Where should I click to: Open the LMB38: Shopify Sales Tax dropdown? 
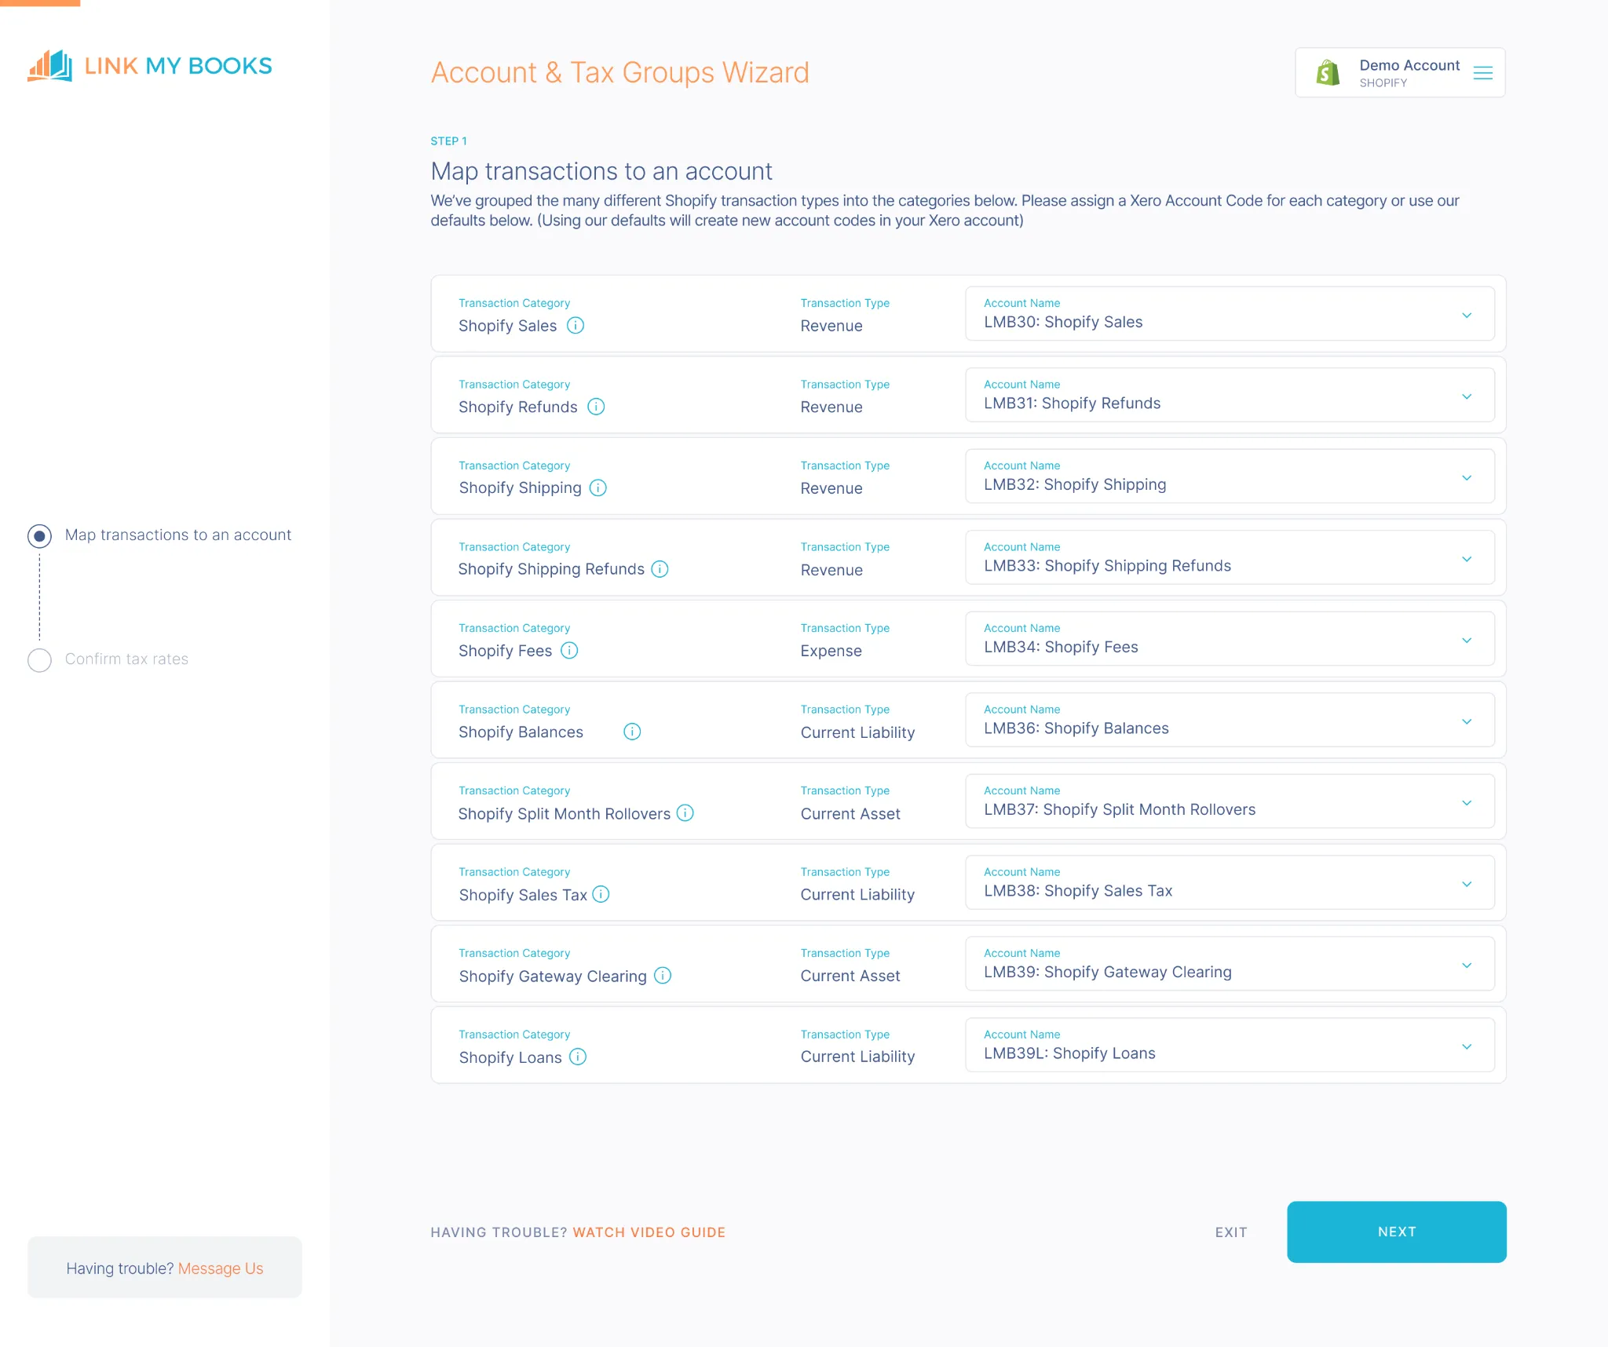click(1230, 882)
